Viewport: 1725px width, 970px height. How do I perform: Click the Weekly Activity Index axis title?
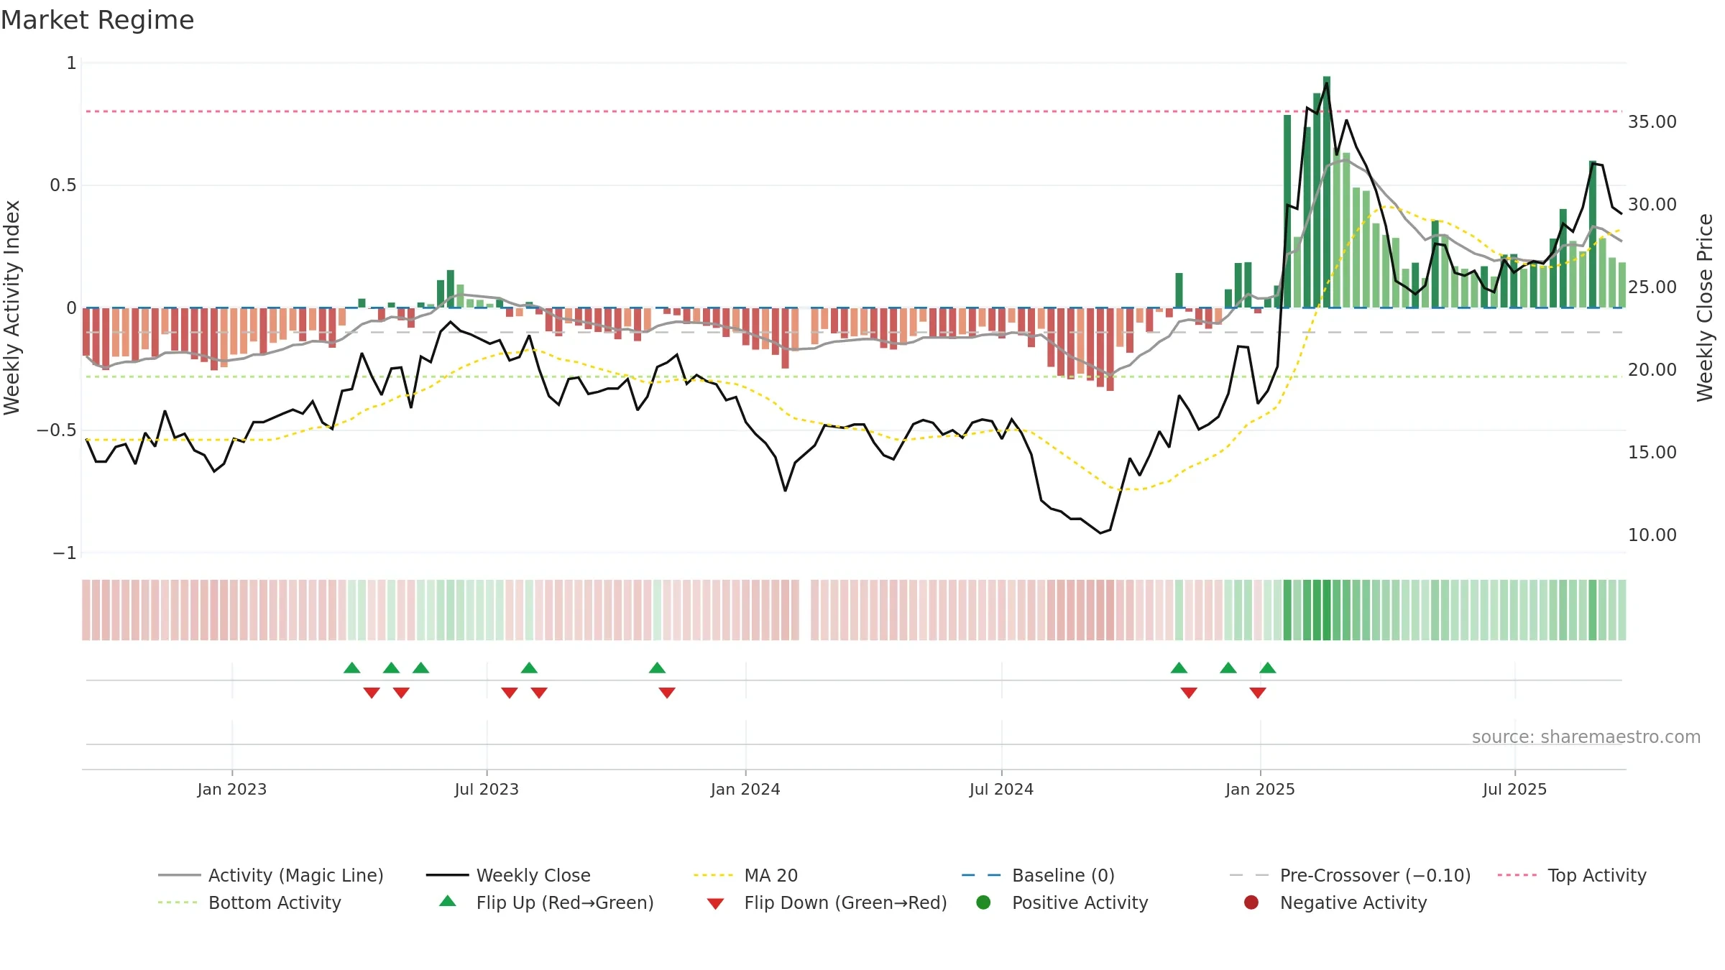(x=12, y=308)
